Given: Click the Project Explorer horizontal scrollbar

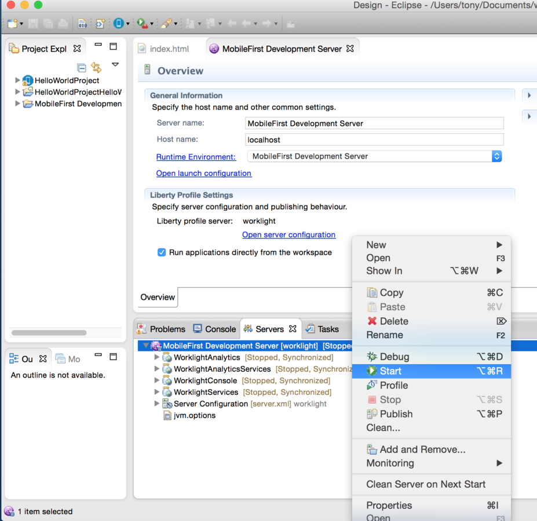Looking at the screenshot, I should 49,333.
